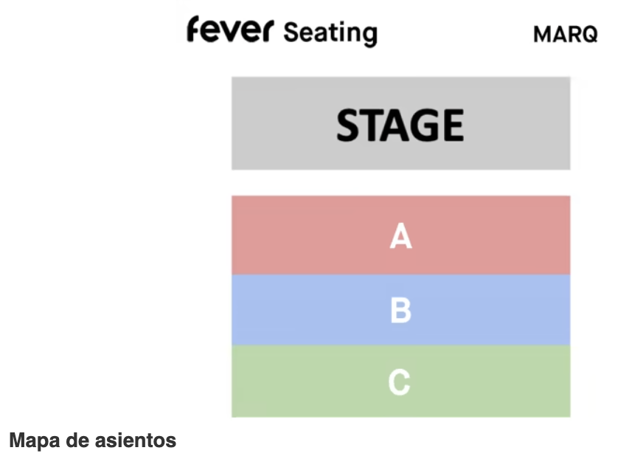Image resolution: width=621 pixels, height=456 pixels.
Task: Click the Mapa de asientos heading
Action: [92, 441]
